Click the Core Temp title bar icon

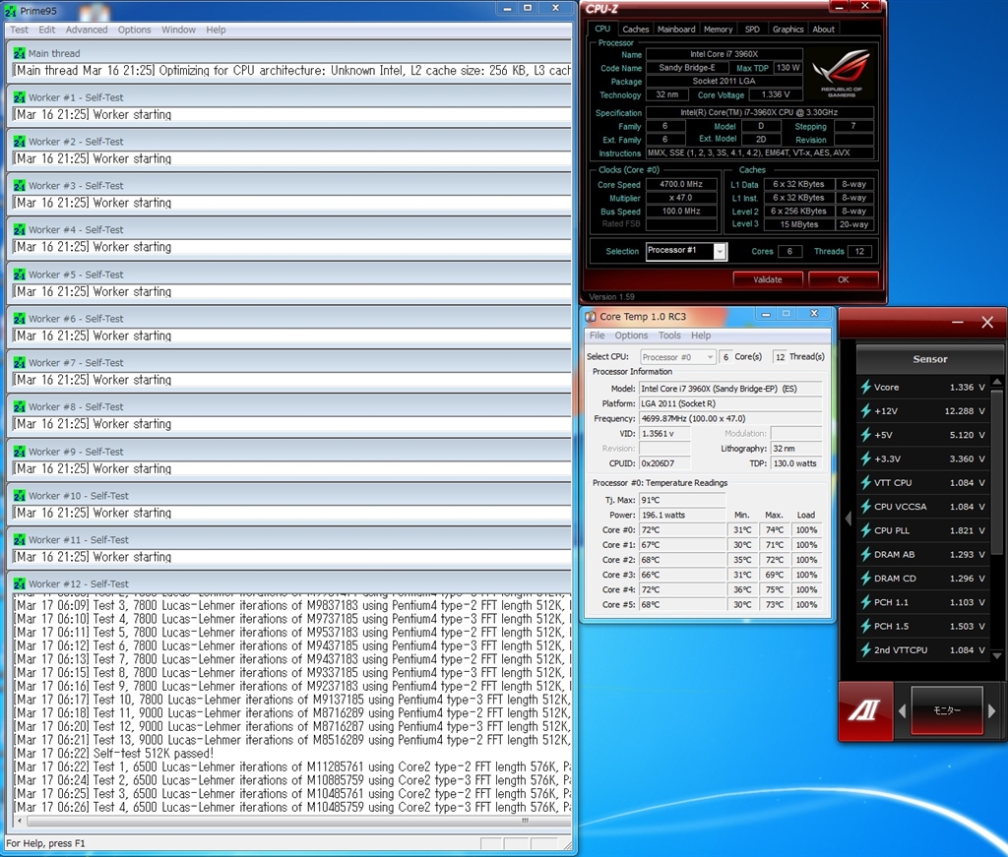591,316
